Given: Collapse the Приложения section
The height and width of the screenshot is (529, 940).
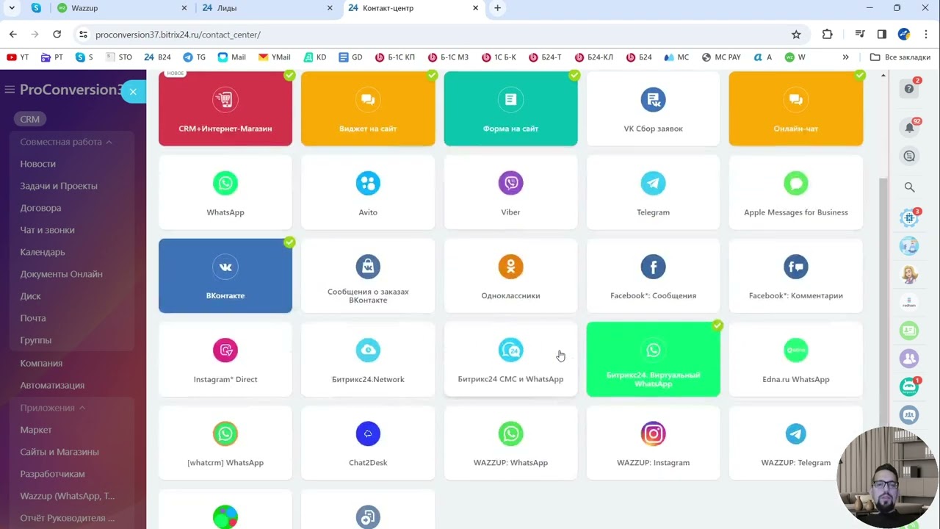Looking at the screenshot, I should tap(53, 408).
